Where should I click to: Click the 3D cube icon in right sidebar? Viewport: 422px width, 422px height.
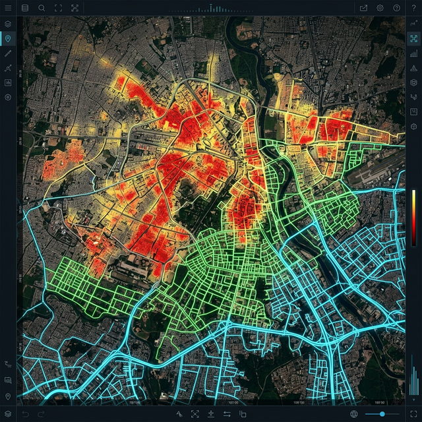pyautogui.click(x=413, y=127)
